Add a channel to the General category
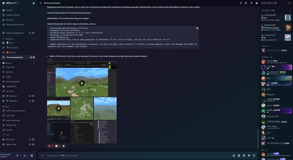Viewport: 293px width, 160px height. 34,63
